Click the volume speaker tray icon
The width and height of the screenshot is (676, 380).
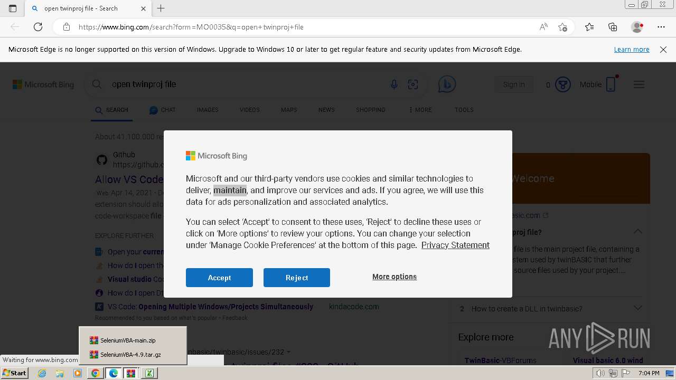(600, 373)
